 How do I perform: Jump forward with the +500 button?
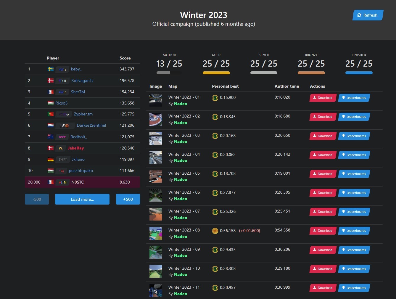pyautogui.click(x=128, y=199)
